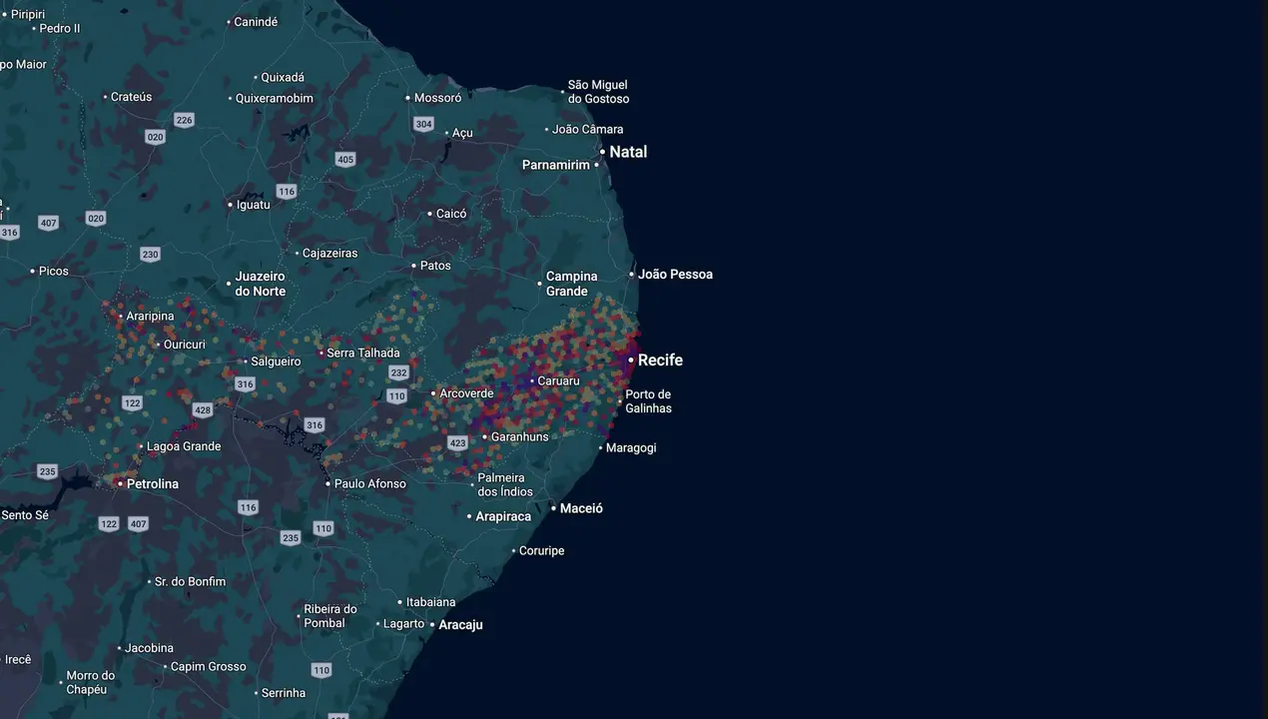Click the Ribeira do Pombal label

pyautogui.click(x=330, y=616)
